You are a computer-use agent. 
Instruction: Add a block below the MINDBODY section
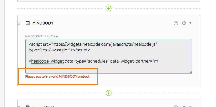click(109, 93)
